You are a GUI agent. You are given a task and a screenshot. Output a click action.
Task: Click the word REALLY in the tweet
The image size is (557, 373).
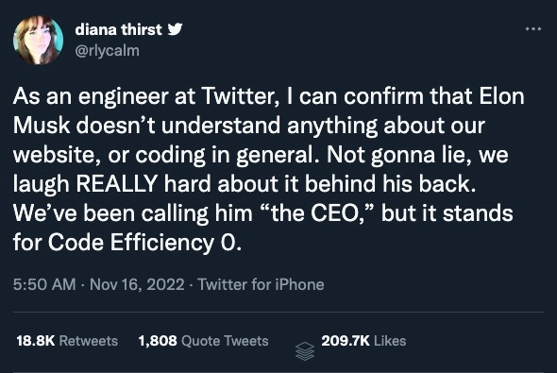click(116, 184)
